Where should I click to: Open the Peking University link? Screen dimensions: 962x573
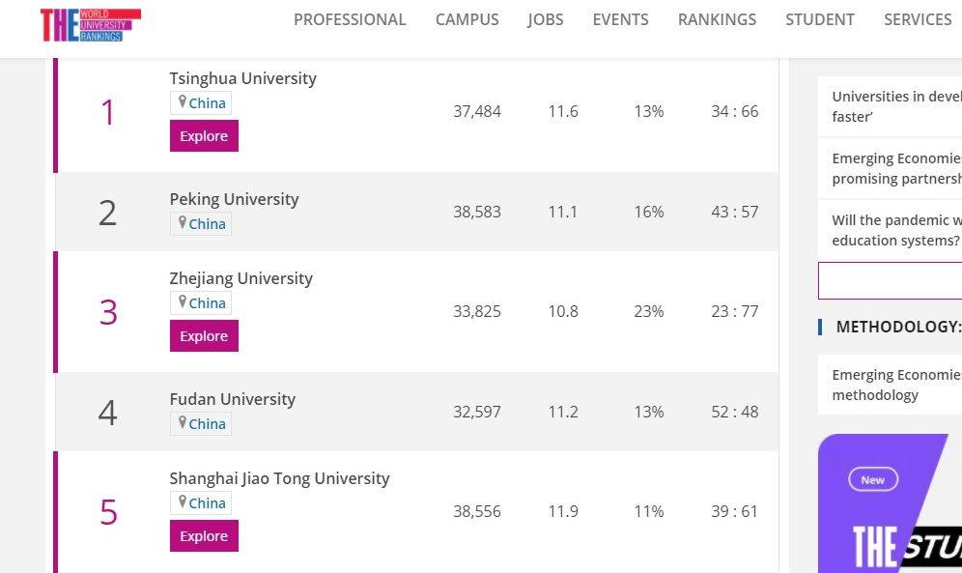[234, 199]
